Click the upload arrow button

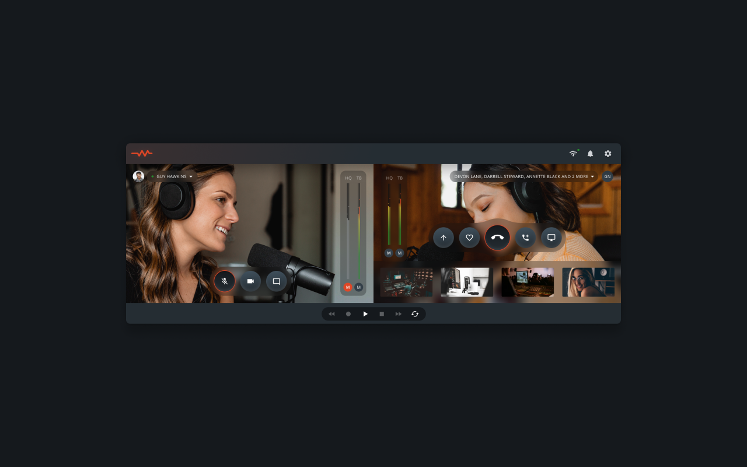click(x=444, y=238)
